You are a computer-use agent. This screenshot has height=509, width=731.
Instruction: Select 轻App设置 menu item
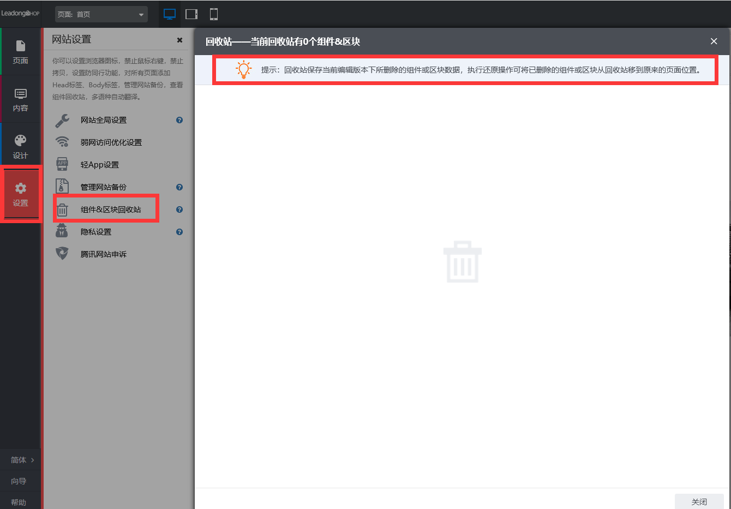(99, 165)
